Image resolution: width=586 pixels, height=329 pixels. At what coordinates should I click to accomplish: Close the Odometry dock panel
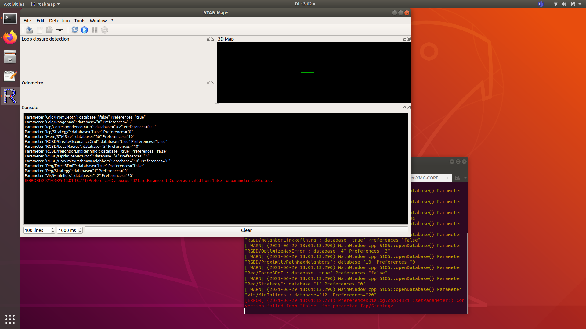tap(213, 83)
